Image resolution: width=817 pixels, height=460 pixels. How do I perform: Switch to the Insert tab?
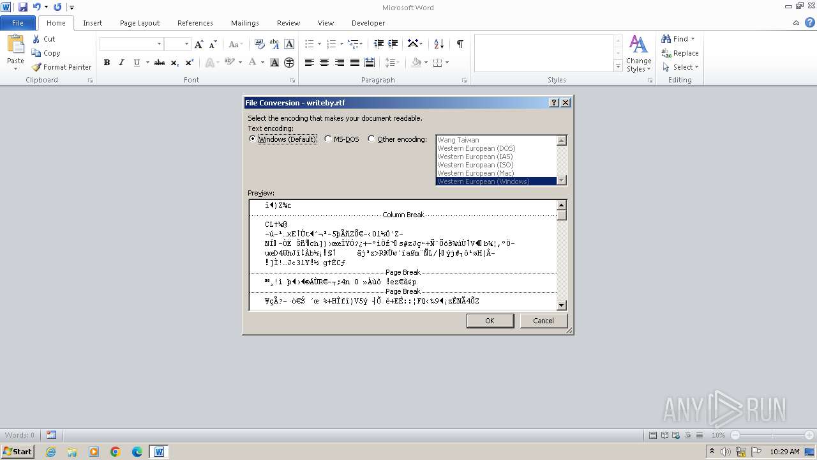pos(93,23)
